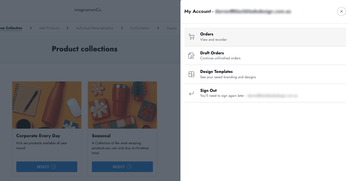Go to the Confirmation step
This screenshot has width=349, height=181.
click(x=140, y=28)
